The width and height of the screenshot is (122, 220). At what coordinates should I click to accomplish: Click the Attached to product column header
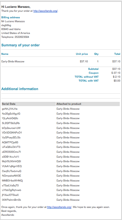click(69, 104)
